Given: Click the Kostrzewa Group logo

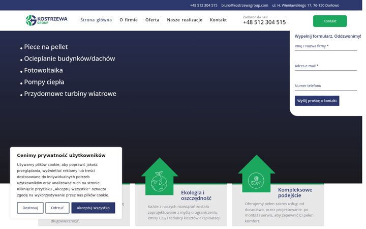Looking at the screenshot, I should (x=46, y=20).
